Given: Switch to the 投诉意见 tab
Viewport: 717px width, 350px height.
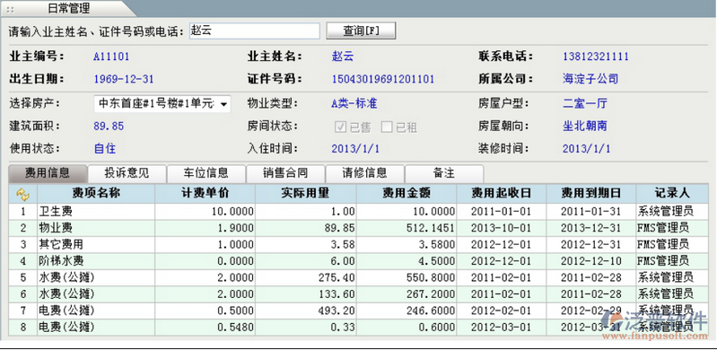Looking at the screenshot, I should tap(127, 173).
